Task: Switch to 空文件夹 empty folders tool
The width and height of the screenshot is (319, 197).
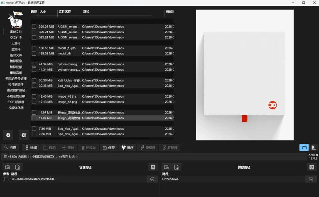Action: coord(16,38)
